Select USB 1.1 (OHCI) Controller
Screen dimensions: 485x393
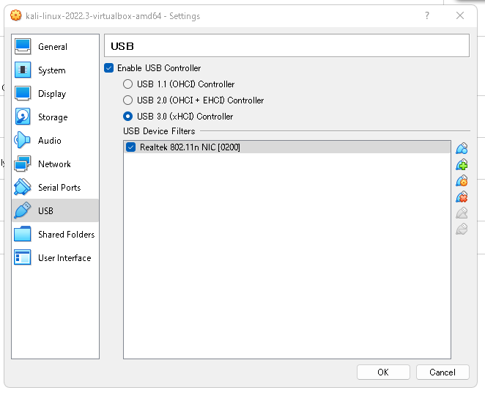pos(127,84)
